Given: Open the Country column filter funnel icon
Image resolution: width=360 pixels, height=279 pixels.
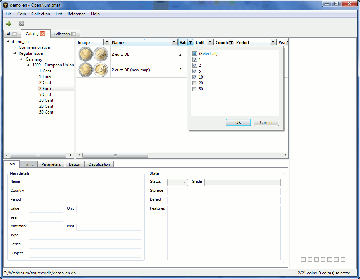Looking at the screenshot, I should pos(231,42).
